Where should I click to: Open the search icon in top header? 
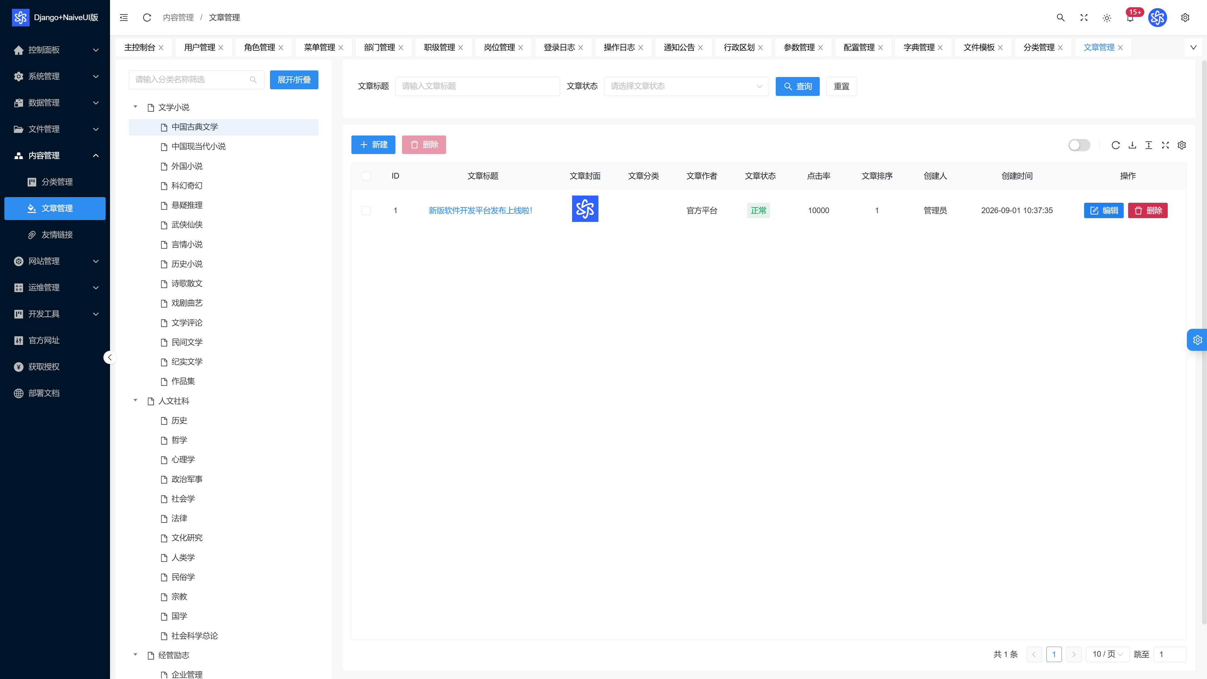1061,17
